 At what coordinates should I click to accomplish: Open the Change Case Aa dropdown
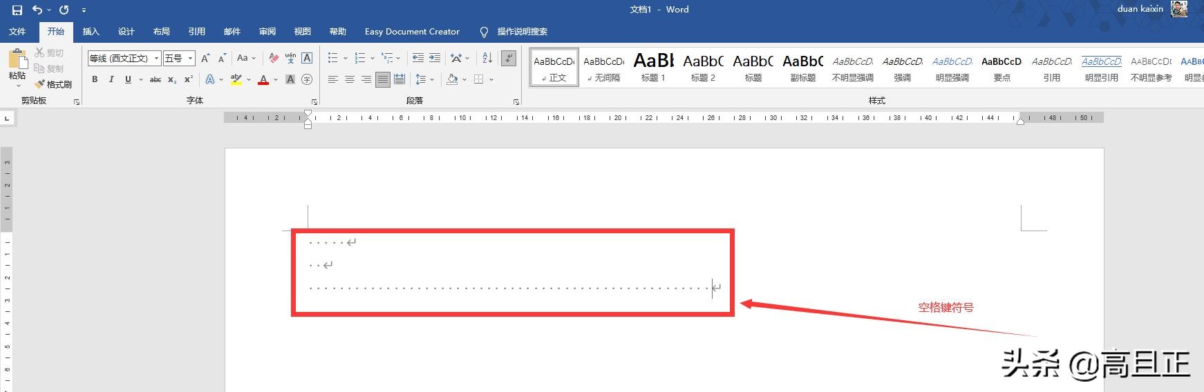click(246, 58)
